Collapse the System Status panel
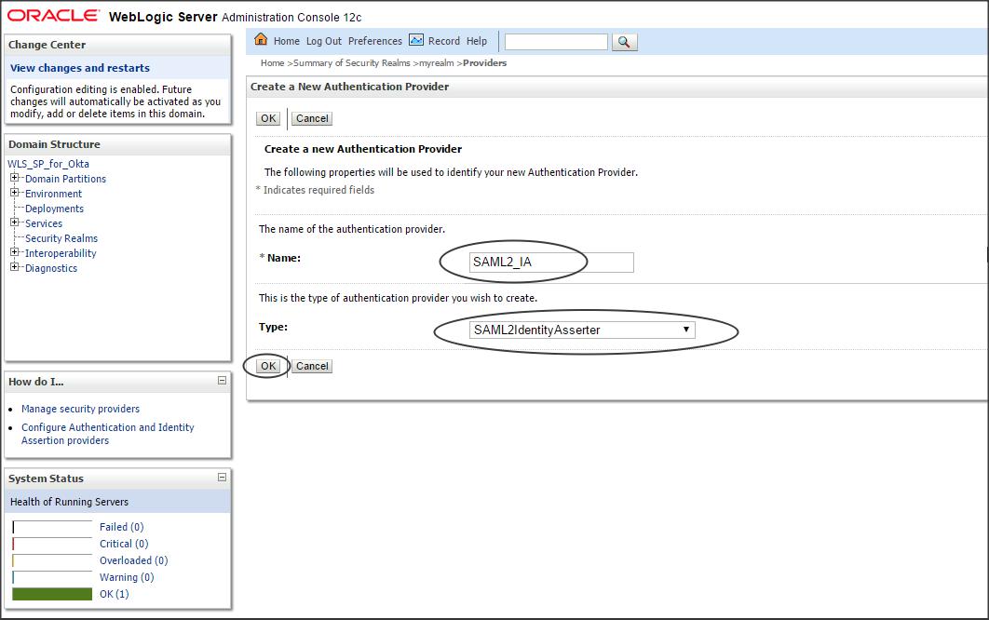989x620 pixels. (222, 478)
